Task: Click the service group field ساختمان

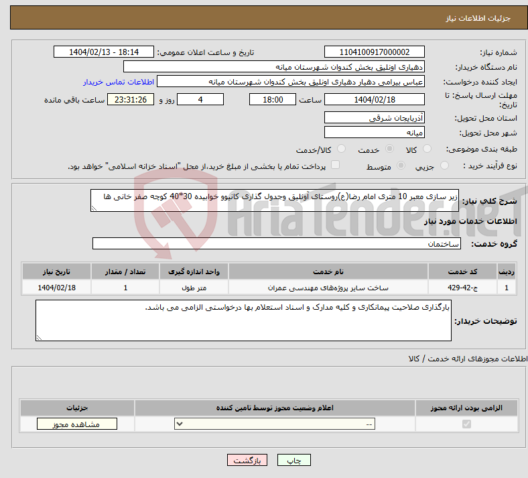Action: 277,243
